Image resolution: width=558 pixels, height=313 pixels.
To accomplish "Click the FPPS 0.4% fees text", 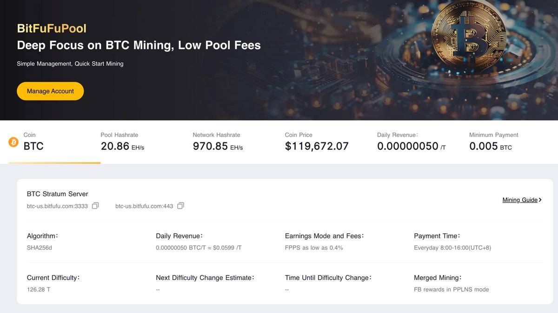I will (314, 247).
